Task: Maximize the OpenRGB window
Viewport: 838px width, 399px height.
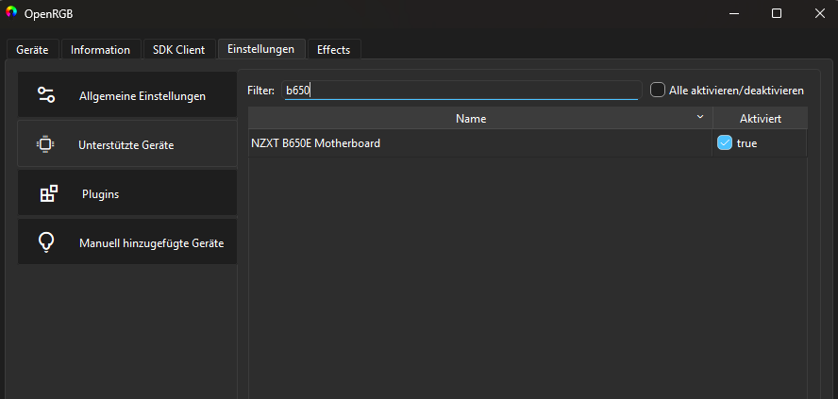Action: 777,13
